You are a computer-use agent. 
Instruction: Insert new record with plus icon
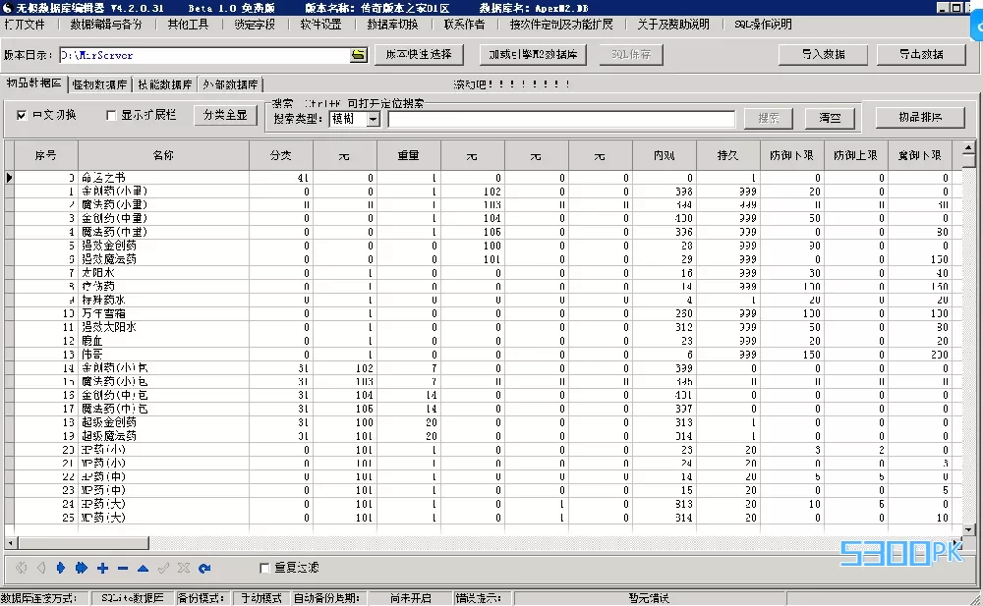click(103, 568)
